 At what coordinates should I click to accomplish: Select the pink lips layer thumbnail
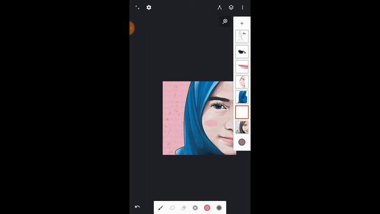pos(242,67)
